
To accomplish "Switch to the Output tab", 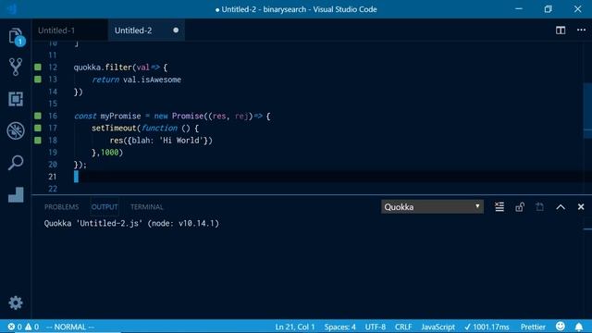I will [105, 207].
